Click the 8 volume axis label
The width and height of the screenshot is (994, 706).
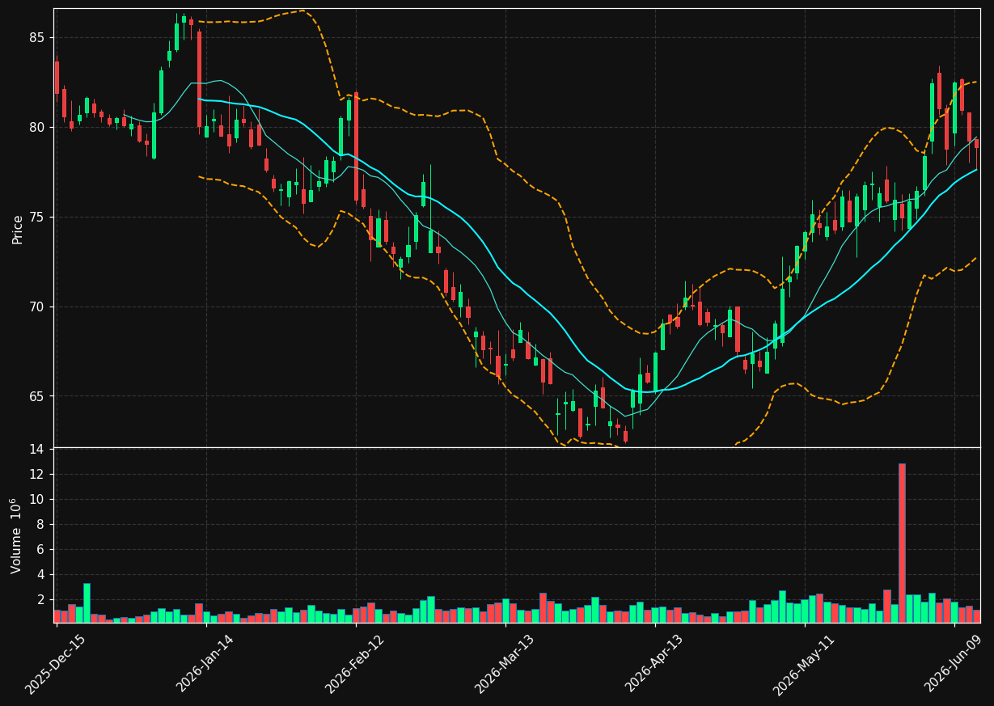coord(40,525)
